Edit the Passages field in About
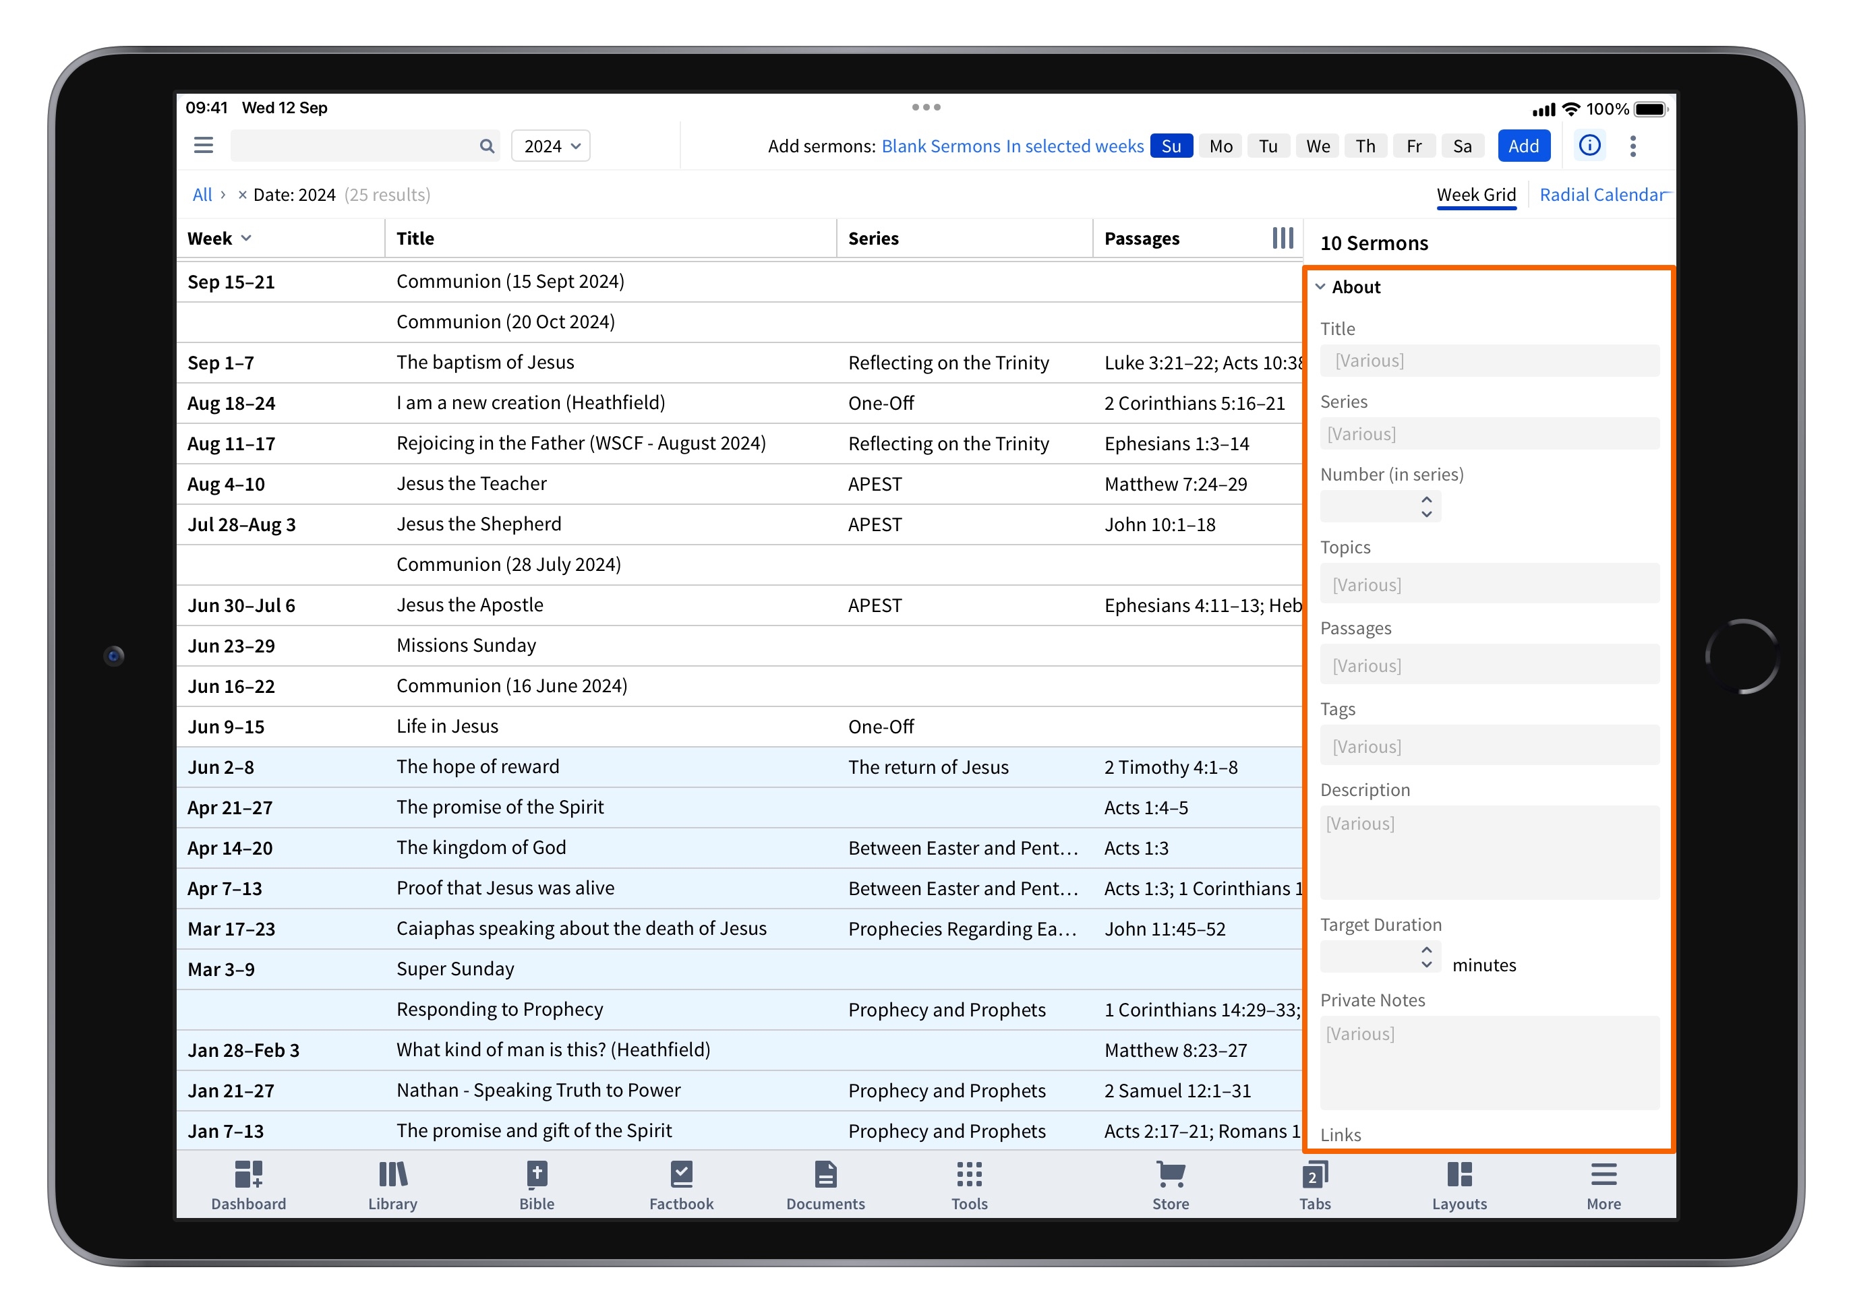The height and width of the screenshot is (1311, 1853). click(1489, 665)
